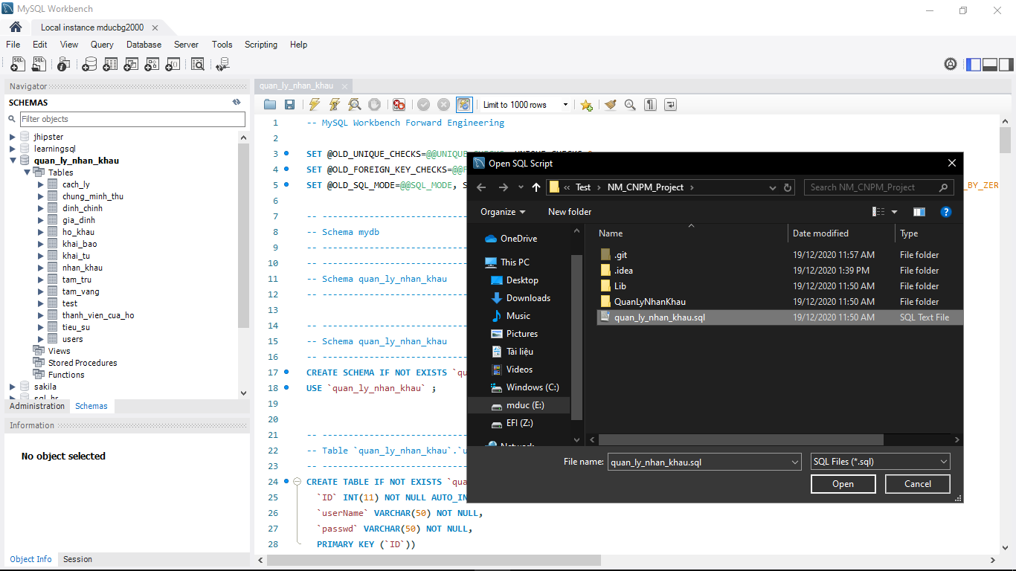Cancel the Open SQL Script dialog

pyautogui.click(x=917, y=483)
